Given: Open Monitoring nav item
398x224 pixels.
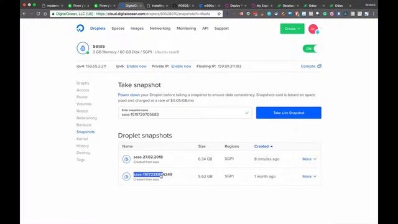Looking at the screenshot, I should point(187,29).
